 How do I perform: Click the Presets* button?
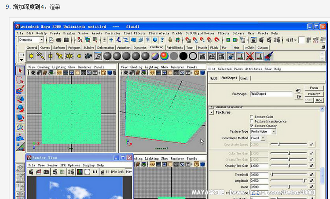[314, 94]
